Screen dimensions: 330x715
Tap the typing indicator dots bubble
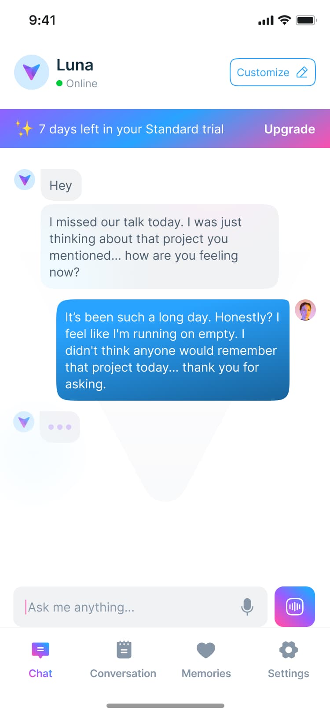(x=60, y=427)
